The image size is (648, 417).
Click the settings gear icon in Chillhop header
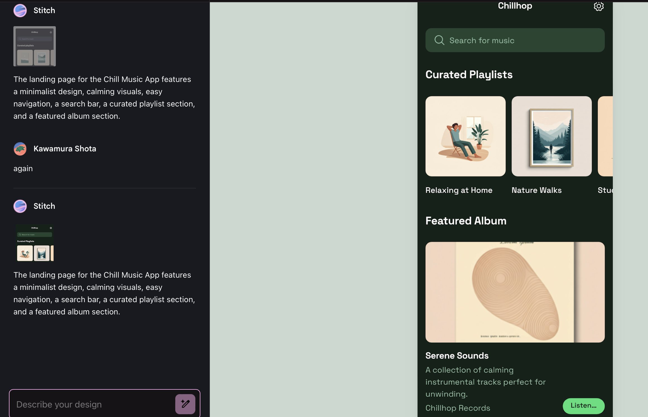[598, 6]
